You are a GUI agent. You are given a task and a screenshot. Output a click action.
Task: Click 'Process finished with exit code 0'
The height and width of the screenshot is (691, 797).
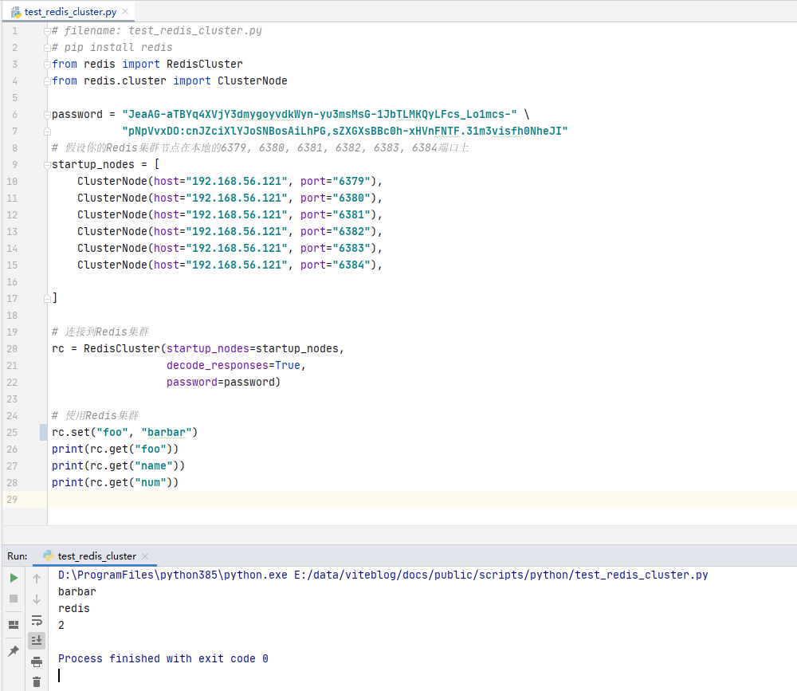point(163,659)
